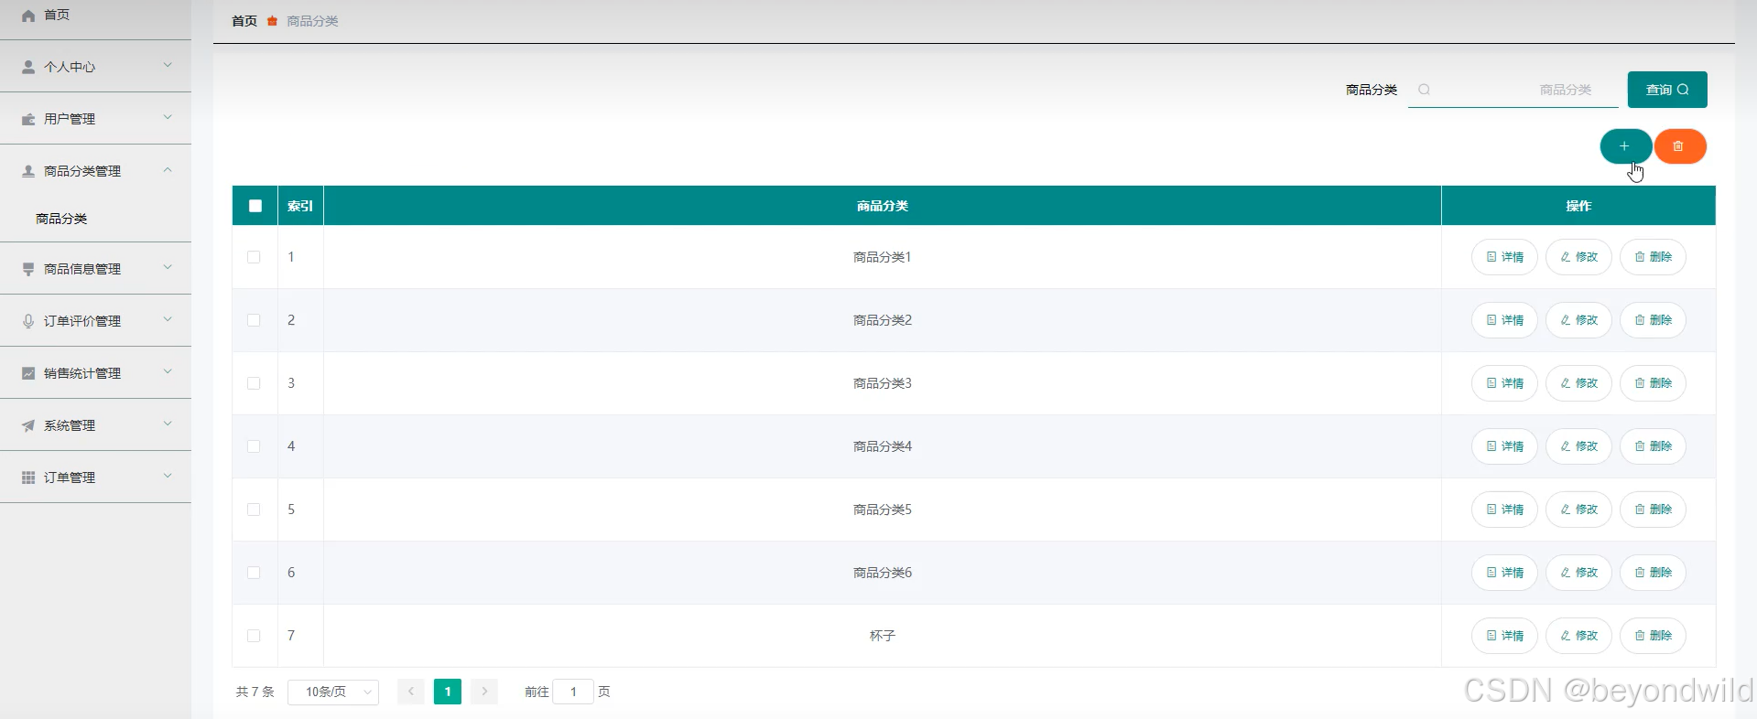
Task: Click the 商品分类5 cell text
Action: (x=883, y=510)
